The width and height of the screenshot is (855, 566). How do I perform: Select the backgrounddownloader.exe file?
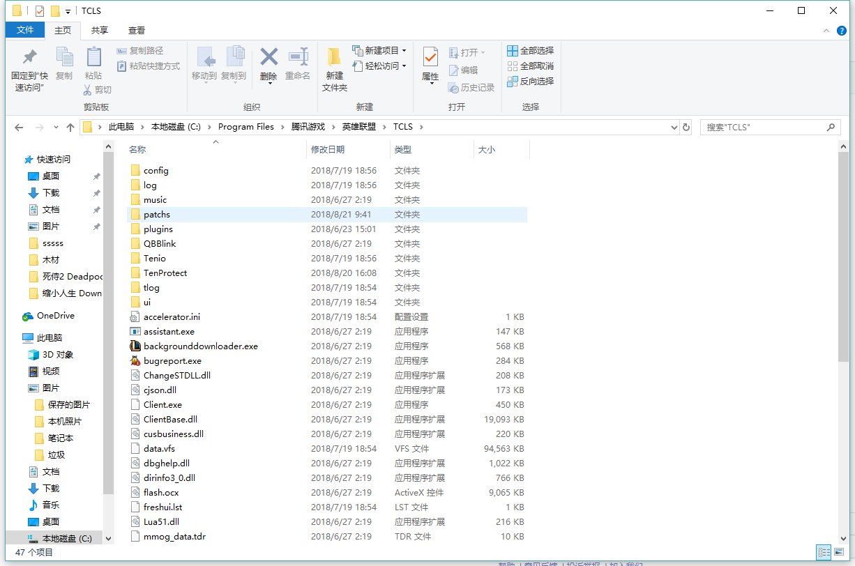(200, 346)
